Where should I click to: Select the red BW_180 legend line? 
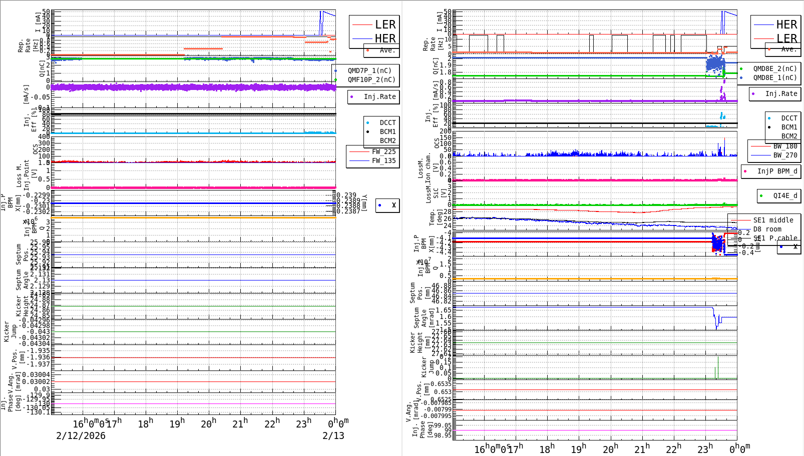click(760, 146)
